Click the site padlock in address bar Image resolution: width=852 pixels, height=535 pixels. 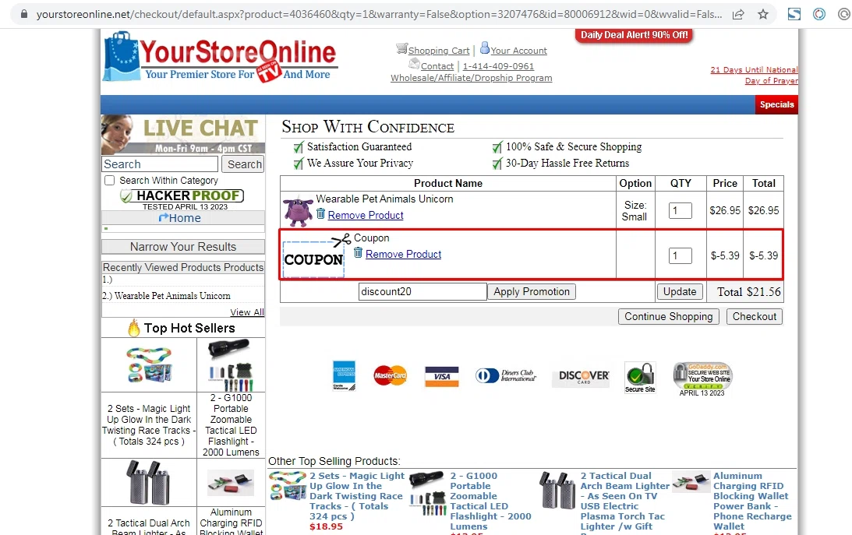pyautogui.click(x=24, y=15)
